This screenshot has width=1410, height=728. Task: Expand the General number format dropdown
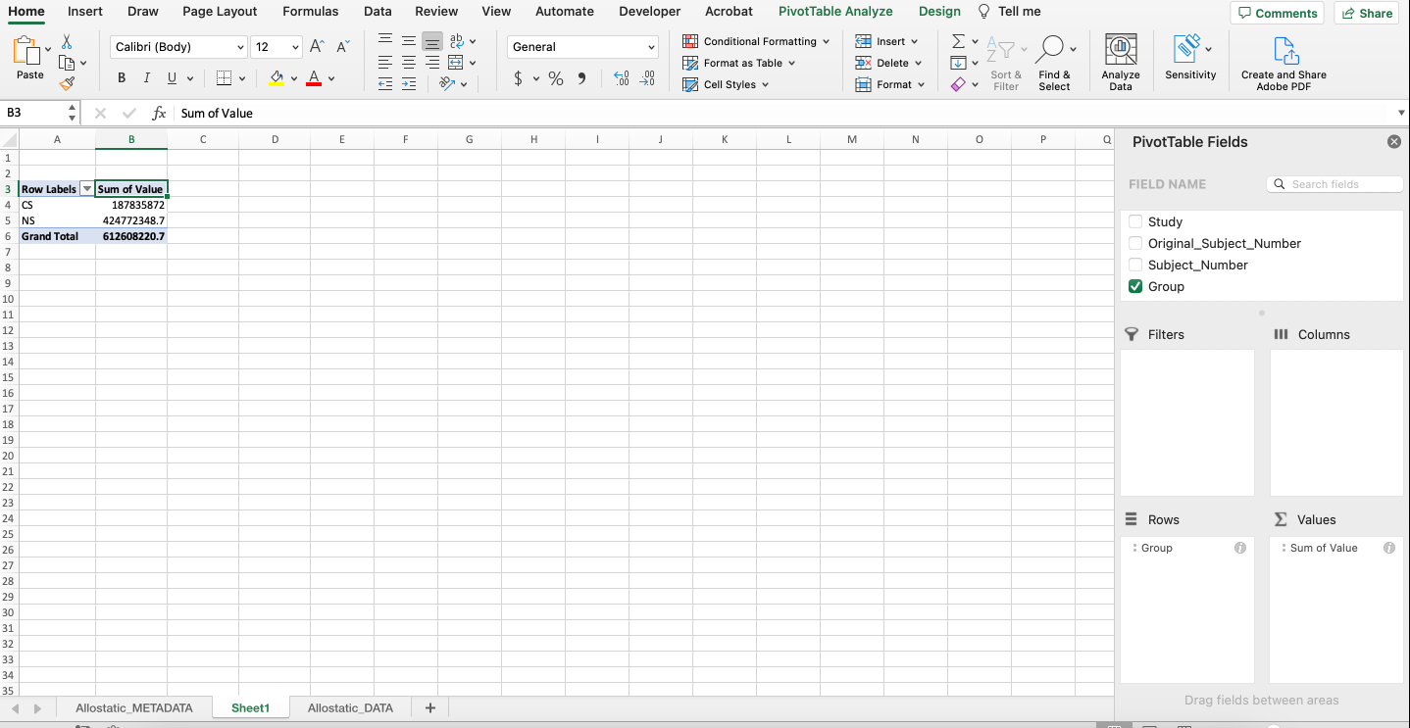click(651, 47)
